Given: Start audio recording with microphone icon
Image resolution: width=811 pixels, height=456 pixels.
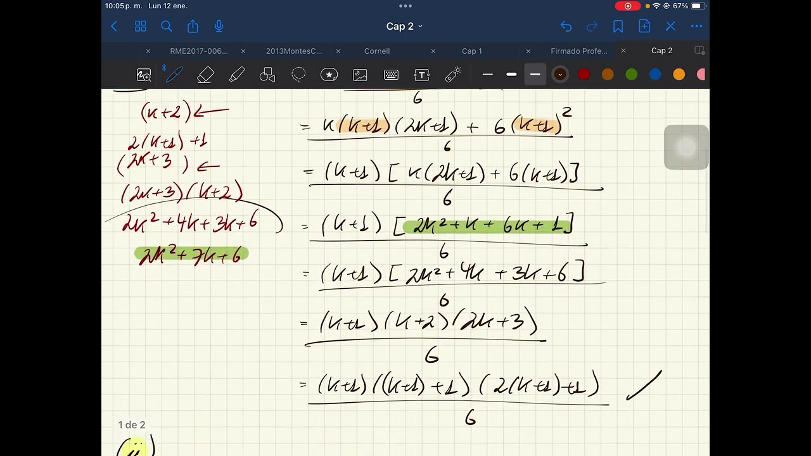Looking at the screenshot, I should coord(219,26).
